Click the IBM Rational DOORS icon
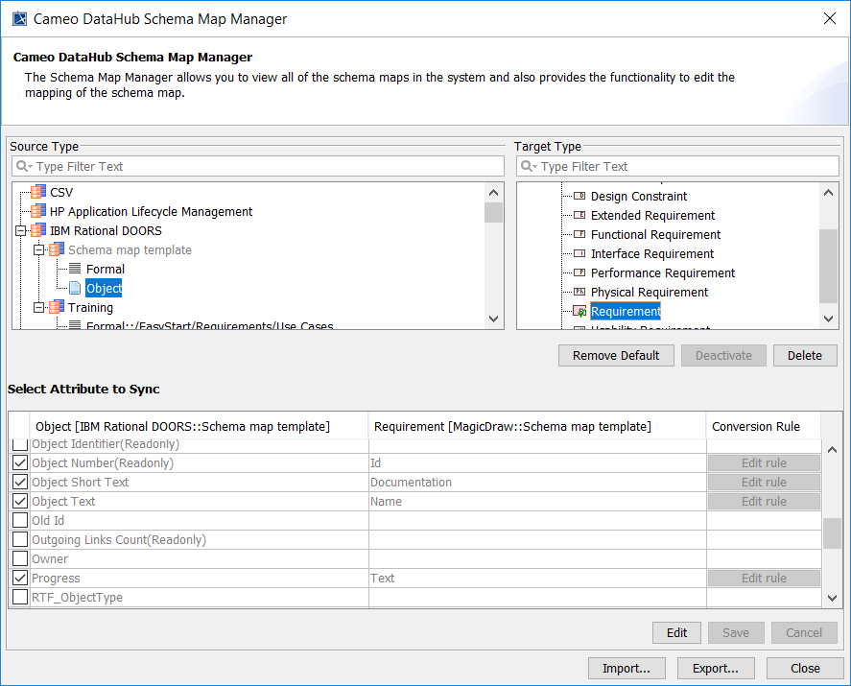 pos(38,230)
